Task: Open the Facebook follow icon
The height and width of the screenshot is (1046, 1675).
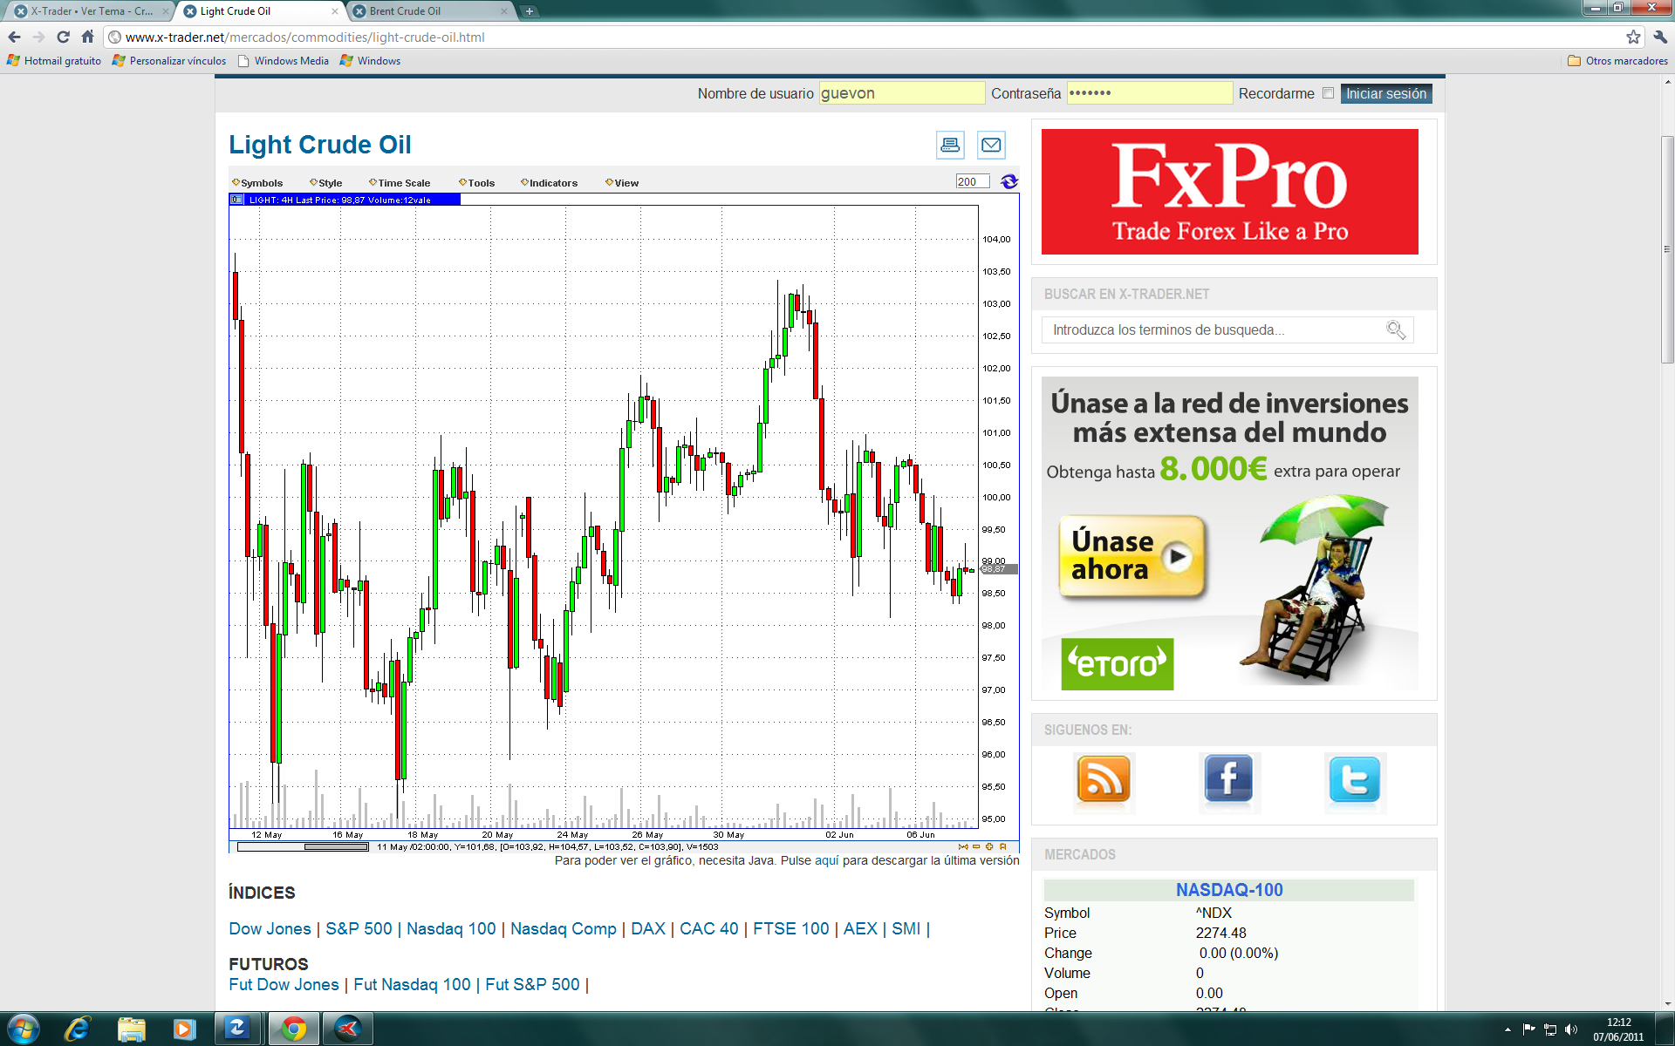Action: click(1228, 779)
